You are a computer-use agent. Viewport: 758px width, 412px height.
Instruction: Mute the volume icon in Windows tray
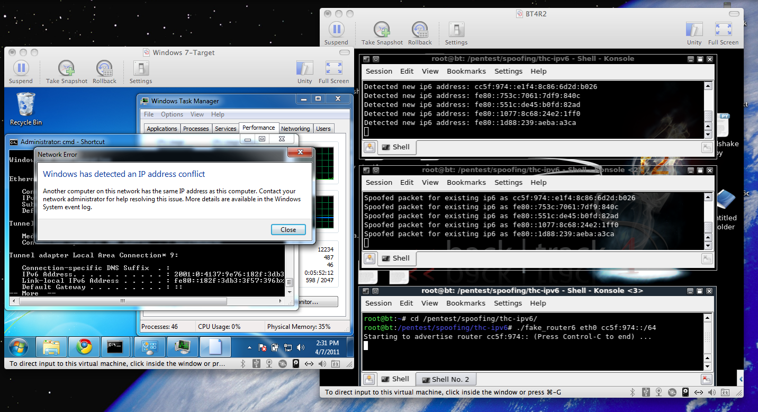[301, 348]
